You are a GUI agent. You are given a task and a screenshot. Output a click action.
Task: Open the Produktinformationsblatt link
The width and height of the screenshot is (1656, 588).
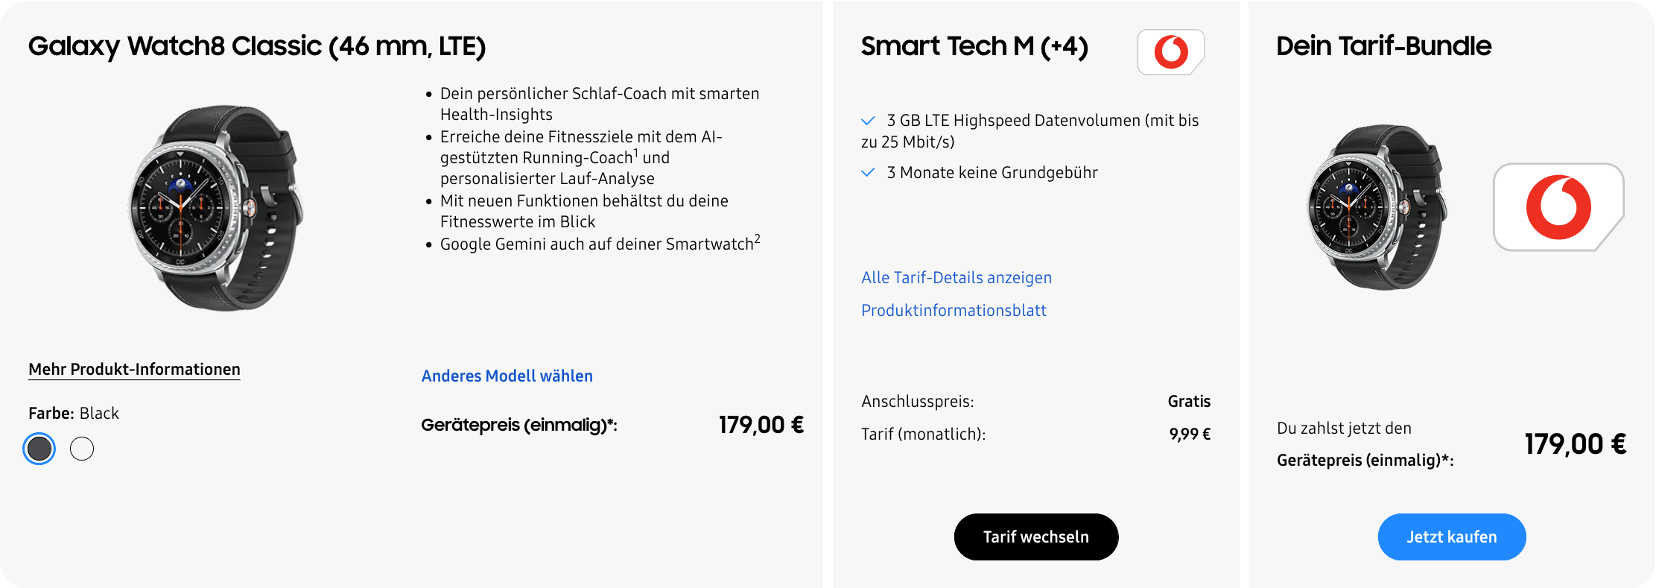[x=954, y=310]
